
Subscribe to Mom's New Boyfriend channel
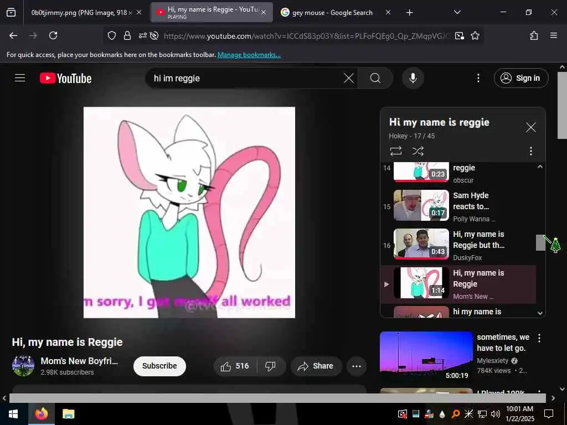[x=159, y=366]
